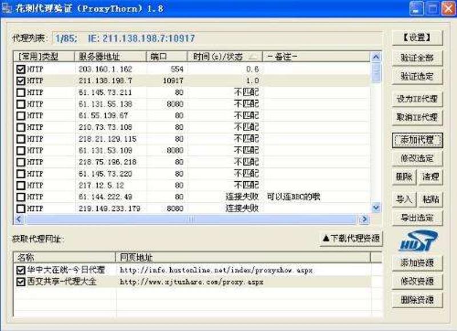Click 名称 column header in source list
Image resolution: width=457 pixels, height=331 pixels.
[x=65, y=257]
